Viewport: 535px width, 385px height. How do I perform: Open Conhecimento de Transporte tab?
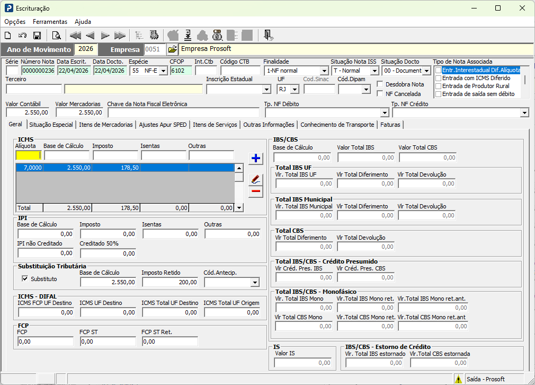pyautogui.click(x=337, y=125)
